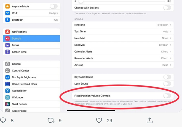Click the ringer volume slider thumb
Screen dimensions: 182x127
click(81, 1)
